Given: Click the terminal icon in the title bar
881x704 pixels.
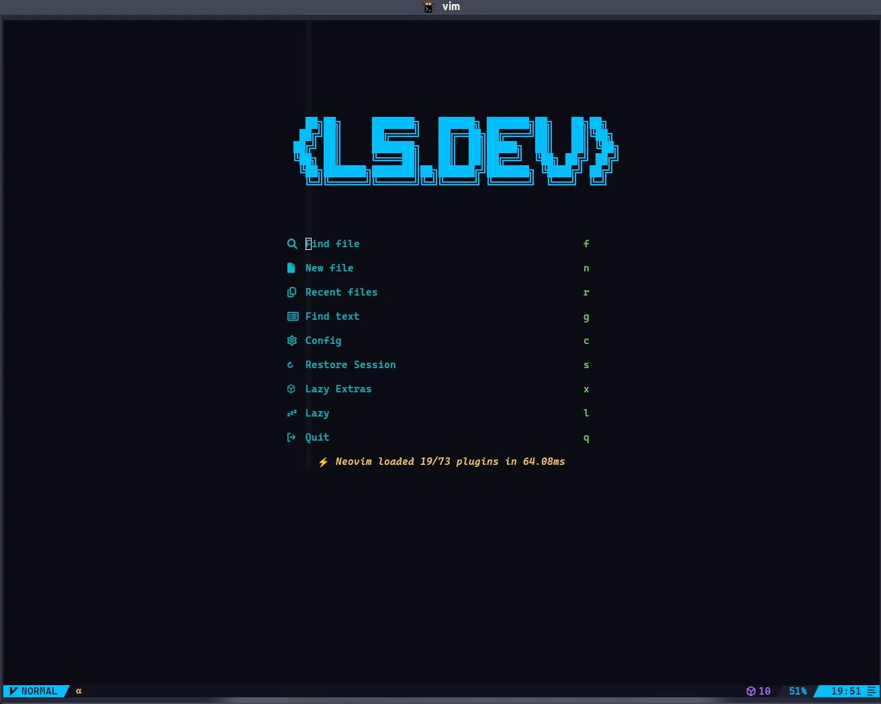Looking at the screenshot, I should [x=428, y=7].
